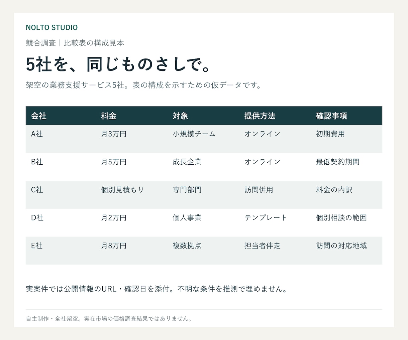
Task: Click the 対象 column header
Action: click(x=180, y=116)
